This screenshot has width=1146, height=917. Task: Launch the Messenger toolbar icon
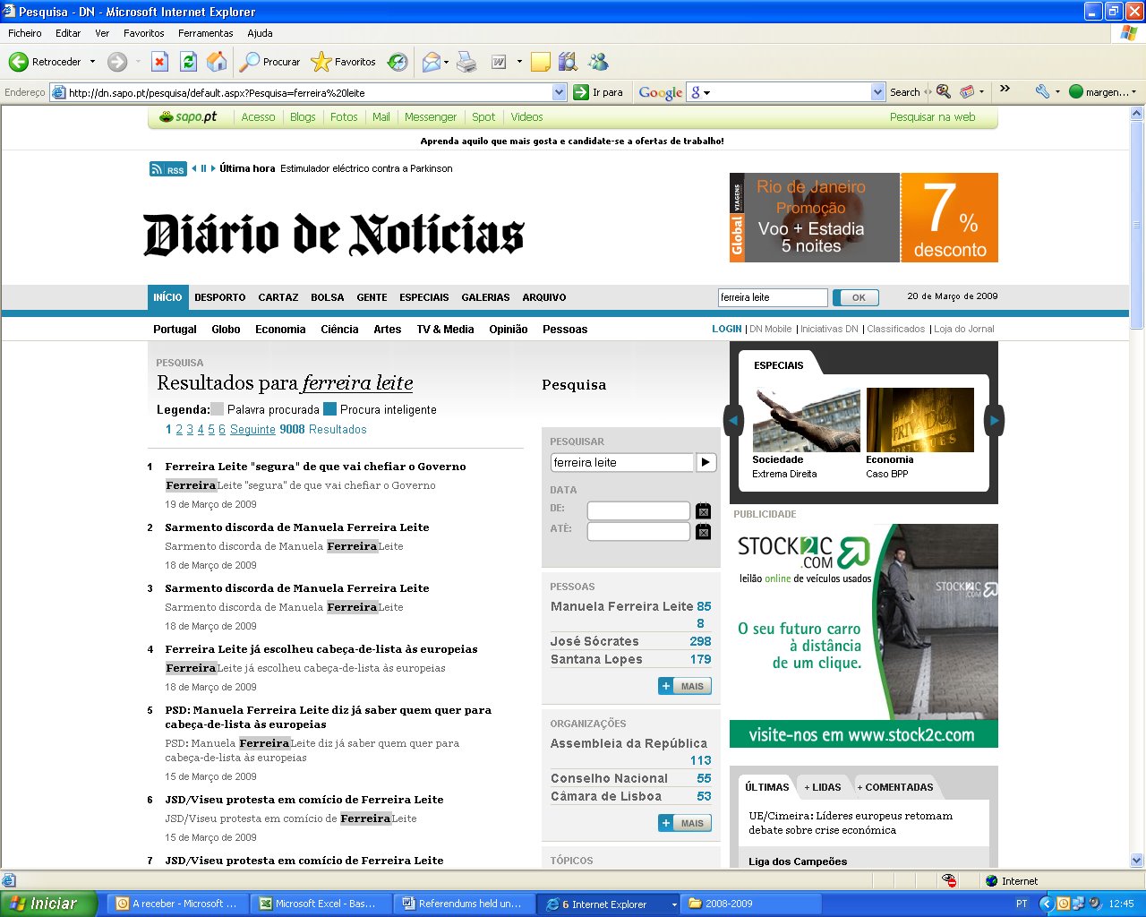tap(598, 62)
